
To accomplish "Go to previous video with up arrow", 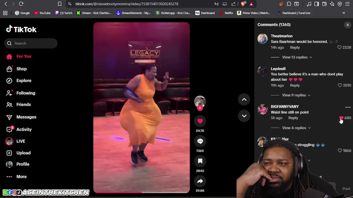I will (244, 100).
